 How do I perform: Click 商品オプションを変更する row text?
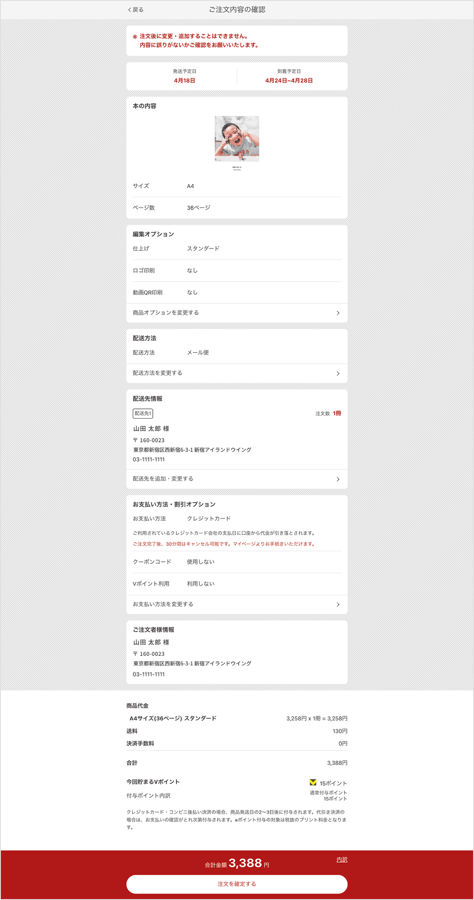coord(166,313)
